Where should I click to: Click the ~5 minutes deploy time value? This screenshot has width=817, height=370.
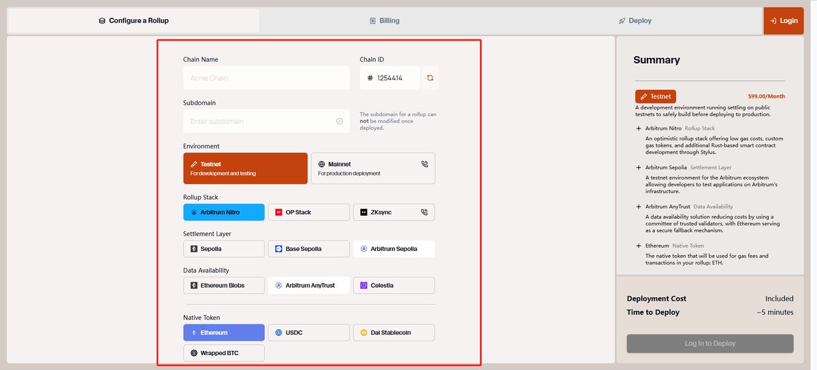775,312
